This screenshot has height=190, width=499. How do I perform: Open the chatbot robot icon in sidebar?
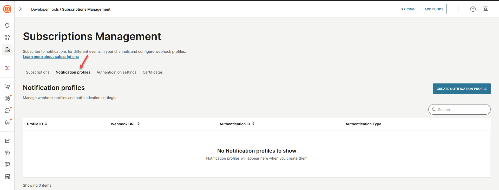click(7, 122)
